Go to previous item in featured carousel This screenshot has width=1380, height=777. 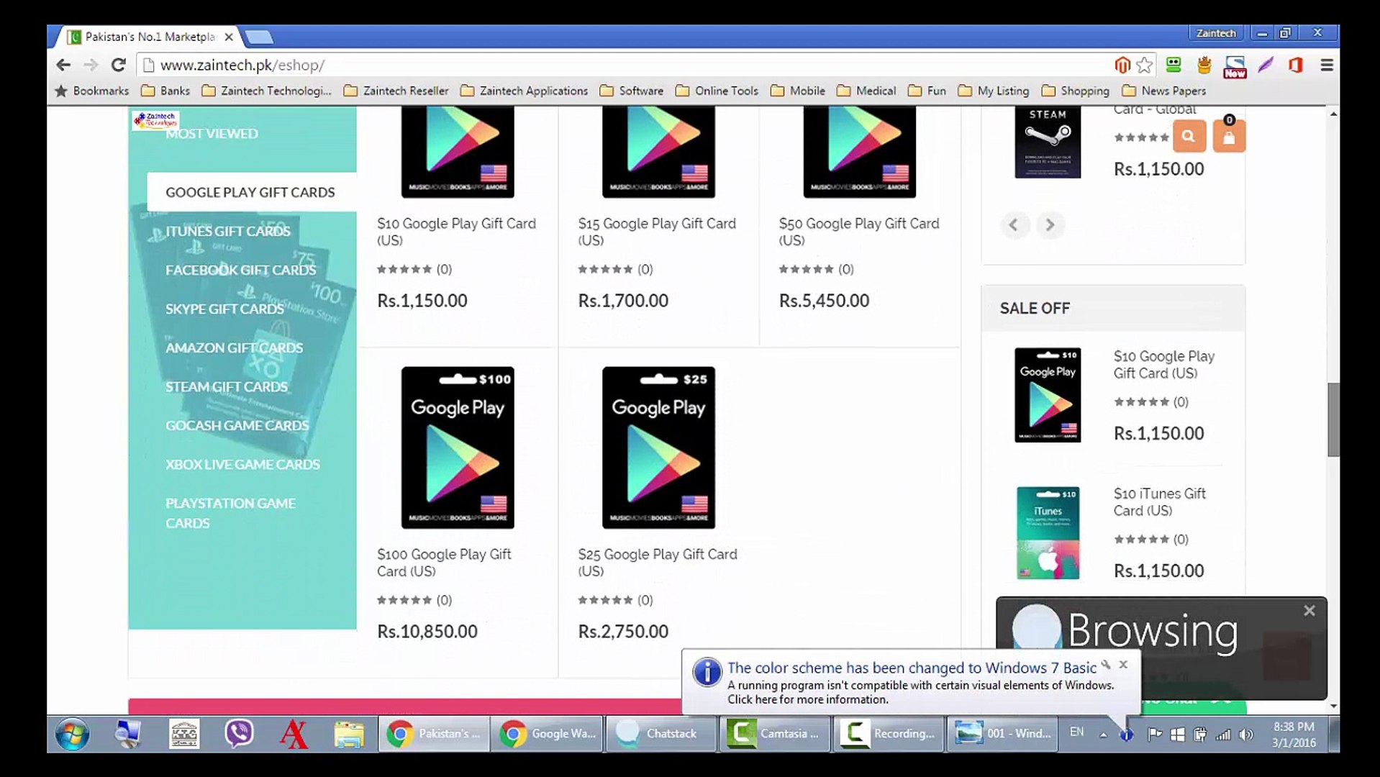(1014, 225)
